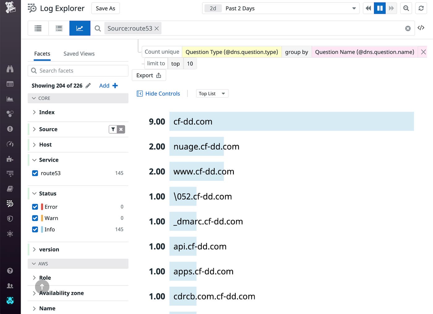Image resolution: width=433 pixels, height=314 pixels.
Task: Open raw query syntax with the </> icon
Action: tap(421, 28)
